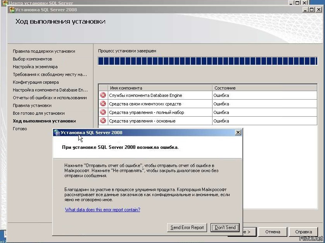
Task: Click 'Службы компонента Database Engine' component name
Action: coord(145,95)
